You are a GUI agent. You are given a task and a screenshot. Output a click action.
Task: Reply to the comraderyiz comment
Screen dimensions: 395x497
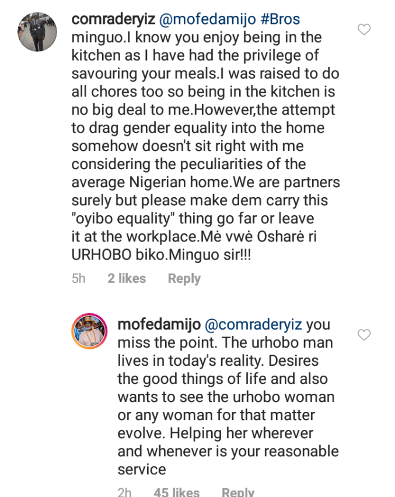pos(184,279)
